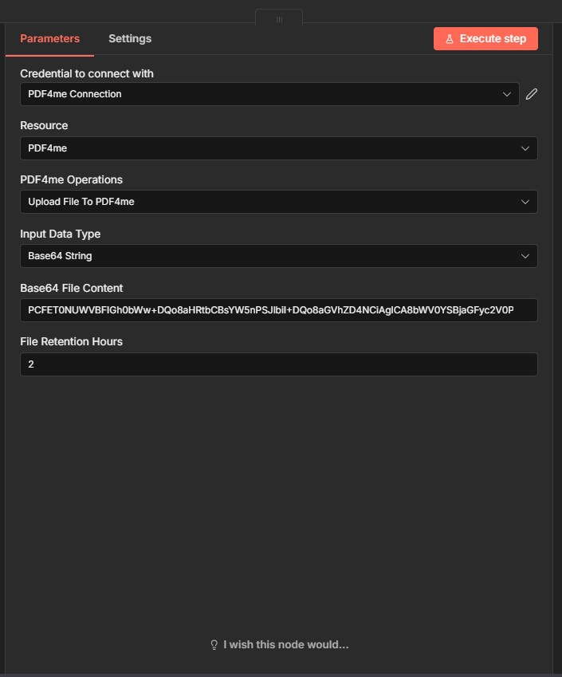Image resolution: width=562 pixels, height=677 pixels.
Task: Click the chevron in PDF4me Operations field
Action: 525,202
